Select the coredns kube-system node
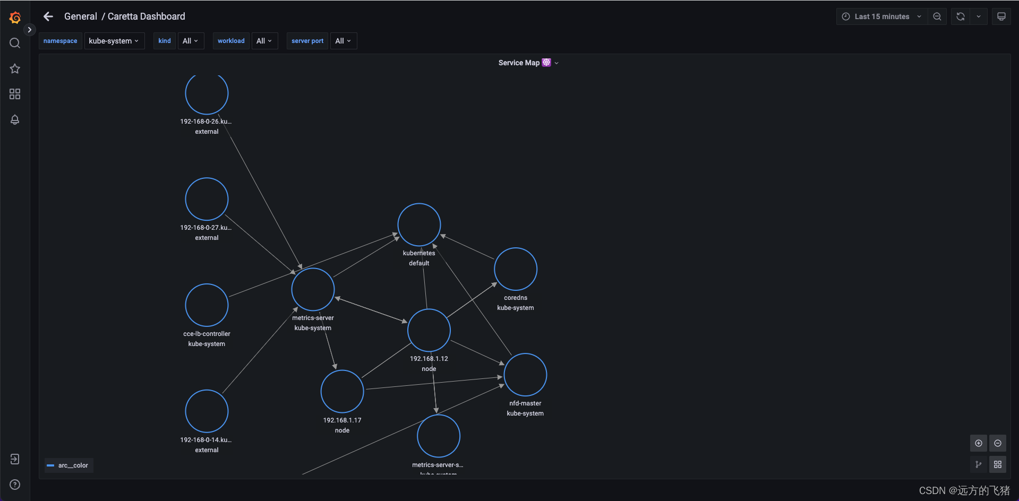Viewport: 1019px width, 501px height. click(x=516, y=269)
